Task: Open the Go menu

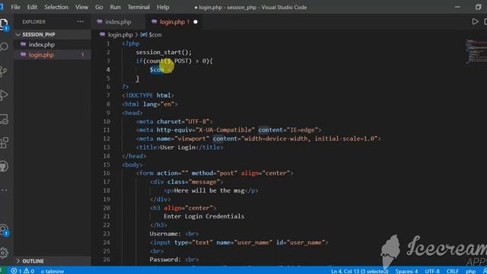Action: tap(99, 7)
